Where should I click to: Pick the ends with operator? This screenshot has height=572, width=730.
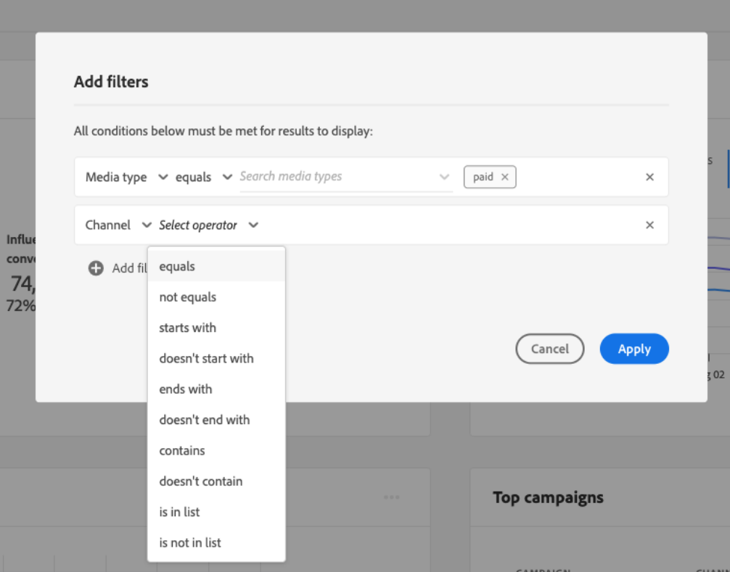pyautogui.click(x=216, y=389)
